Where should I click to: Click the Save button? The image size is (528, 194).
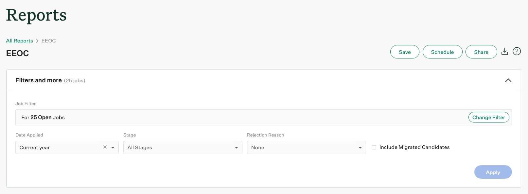click(x=405, y=52)
